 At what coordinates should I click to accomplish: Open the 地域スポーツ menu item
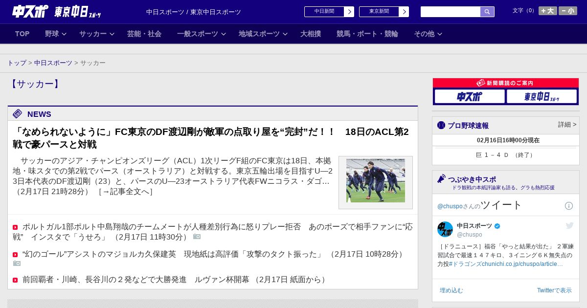[x=259, y=34]
